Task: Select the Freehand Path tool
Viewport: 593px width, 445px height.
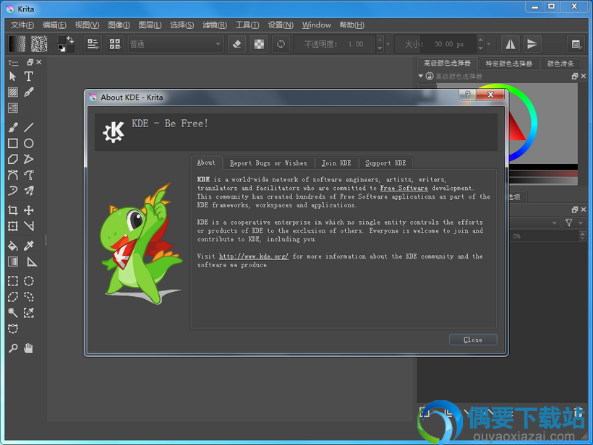Action: pyautogui.click(x=29, y=175)
